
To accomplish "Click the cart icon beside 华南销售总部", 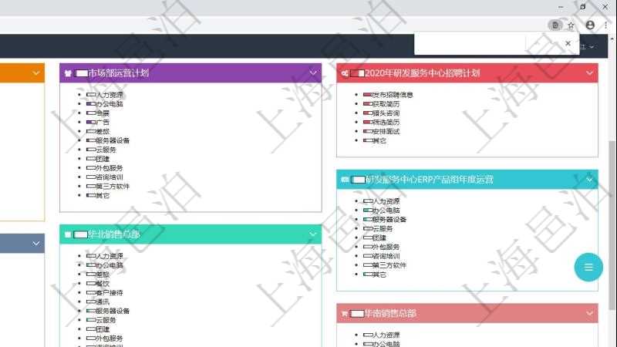I will pos(344,314).
